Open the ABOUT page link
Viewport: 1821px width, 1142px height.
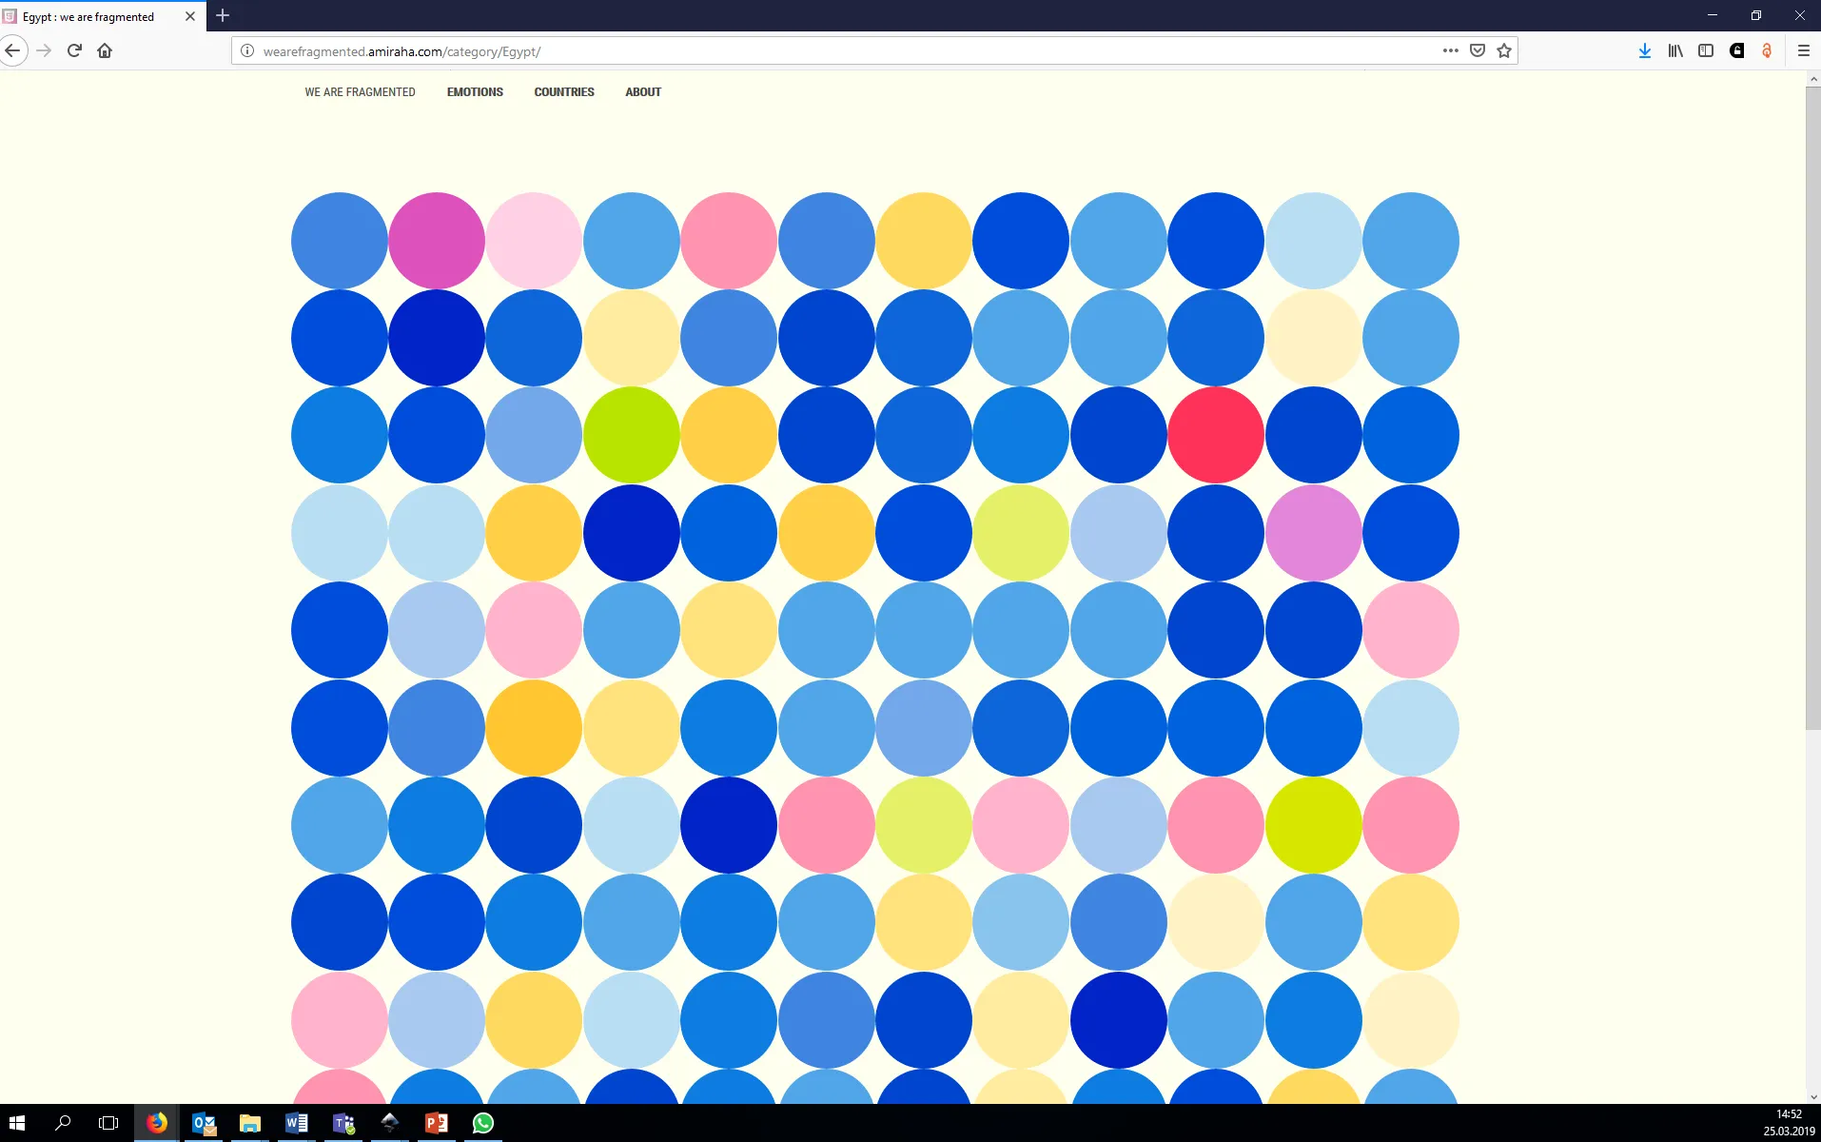[x=643, y=92]
